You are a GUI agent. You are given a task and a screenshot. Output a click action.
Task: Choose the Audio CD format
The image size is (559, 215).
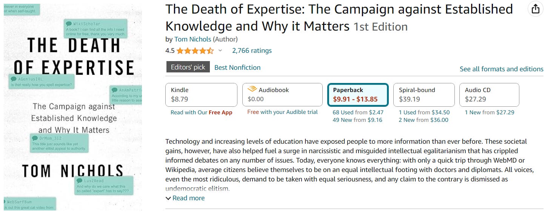489,95
